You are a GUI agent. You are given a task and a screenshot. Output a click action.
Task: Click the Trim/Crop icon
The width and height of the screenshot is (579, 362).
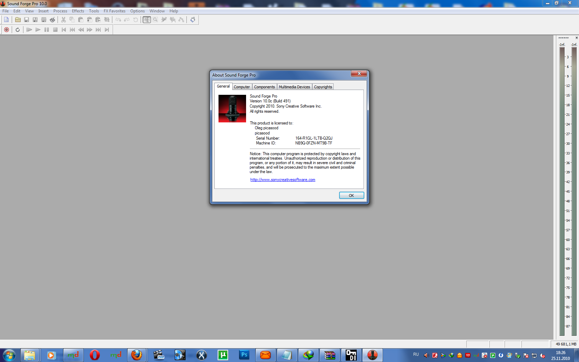(107, 20)
